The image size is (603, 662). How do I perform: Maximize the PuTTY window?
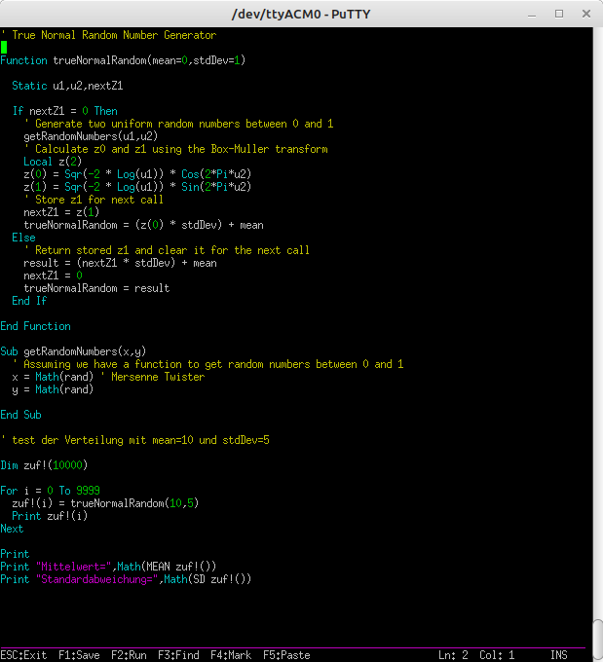click(x=559, y=14)
